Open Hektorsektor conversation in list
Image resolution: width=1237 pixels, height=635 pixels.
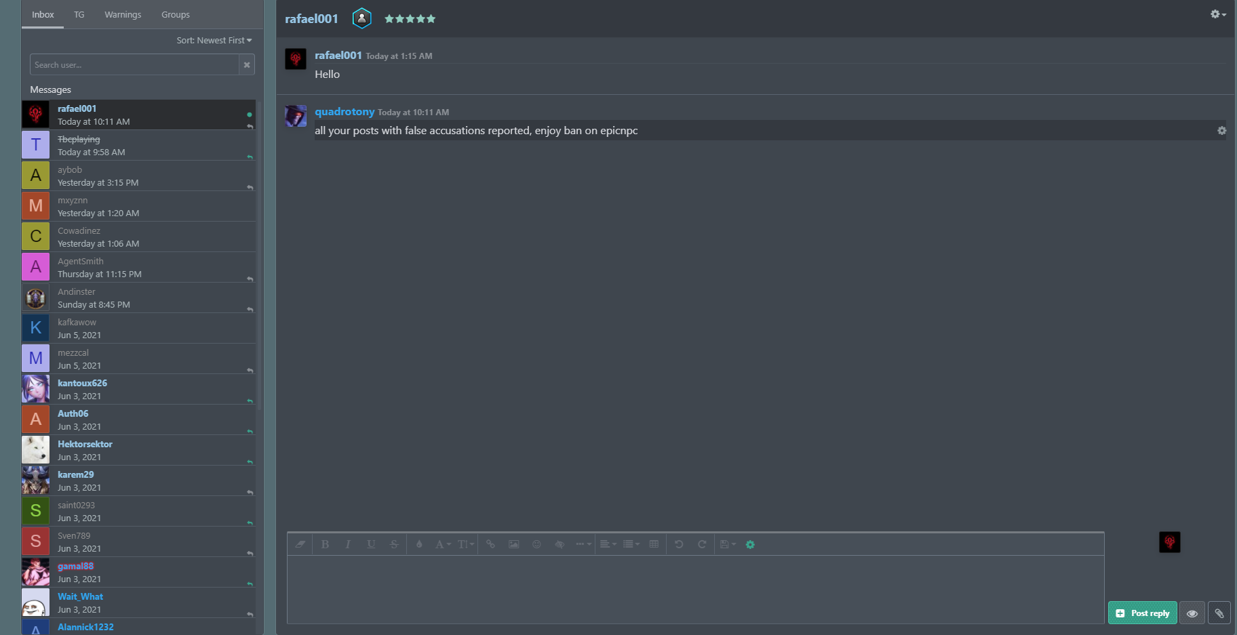[x=138, y=450]
